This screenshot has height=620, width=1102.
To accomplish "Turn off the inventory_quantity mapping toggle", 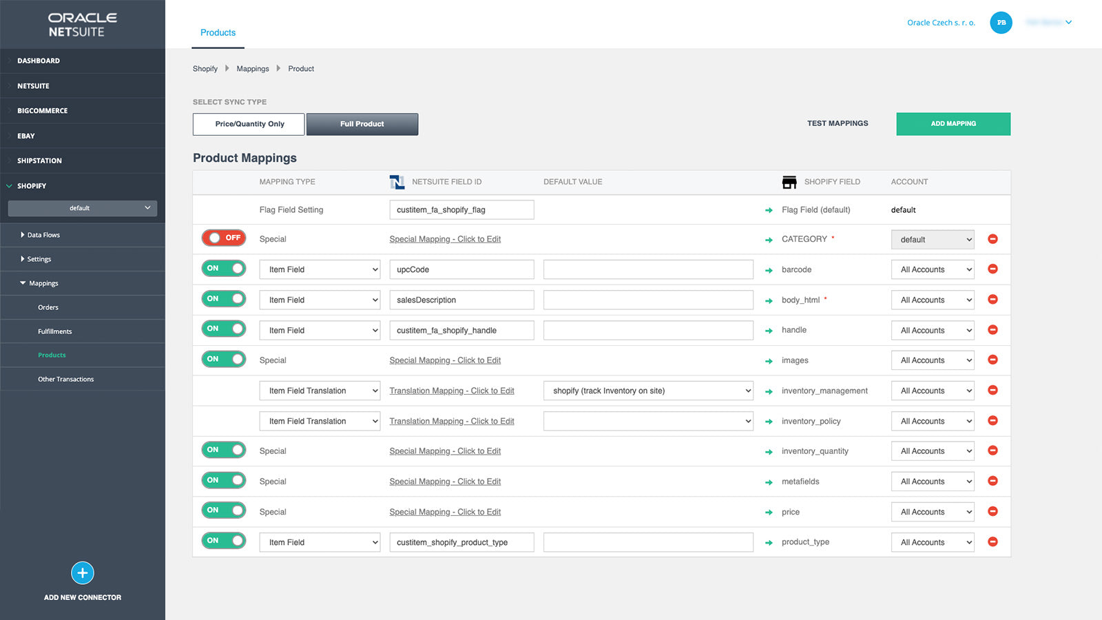I will coord(223,449).
